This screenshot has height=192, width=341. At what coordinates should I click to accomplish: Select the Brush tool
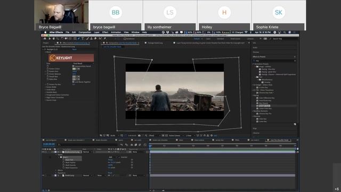[x=87, y=38]
